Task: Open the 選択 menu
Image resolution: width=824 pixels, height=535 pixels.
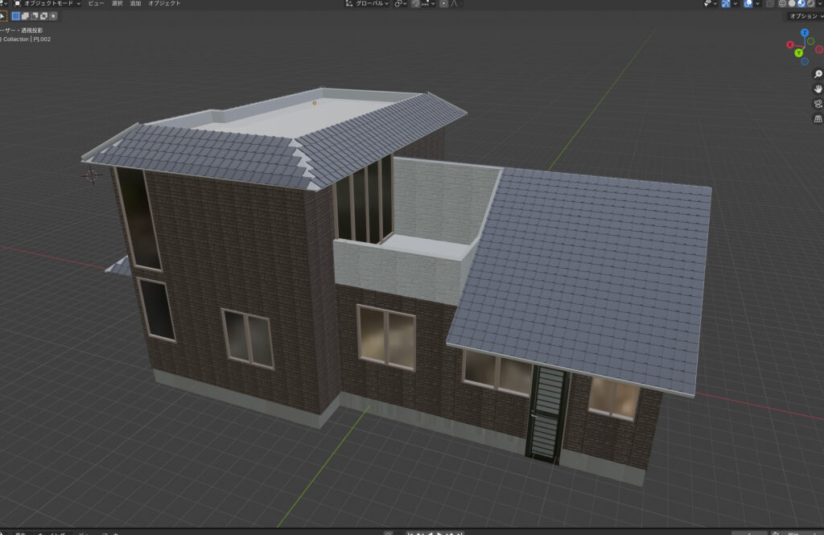Action: tap(117, 3)
